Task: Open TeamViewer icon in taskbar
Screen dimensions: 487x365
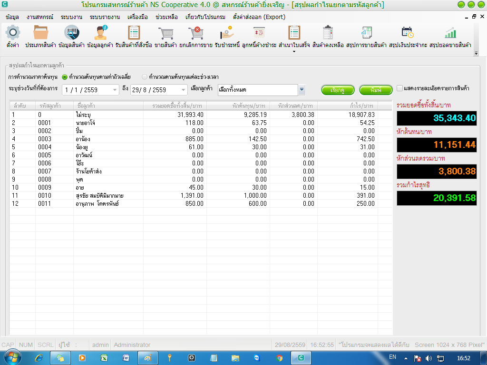Action: [x=257, y=358]
